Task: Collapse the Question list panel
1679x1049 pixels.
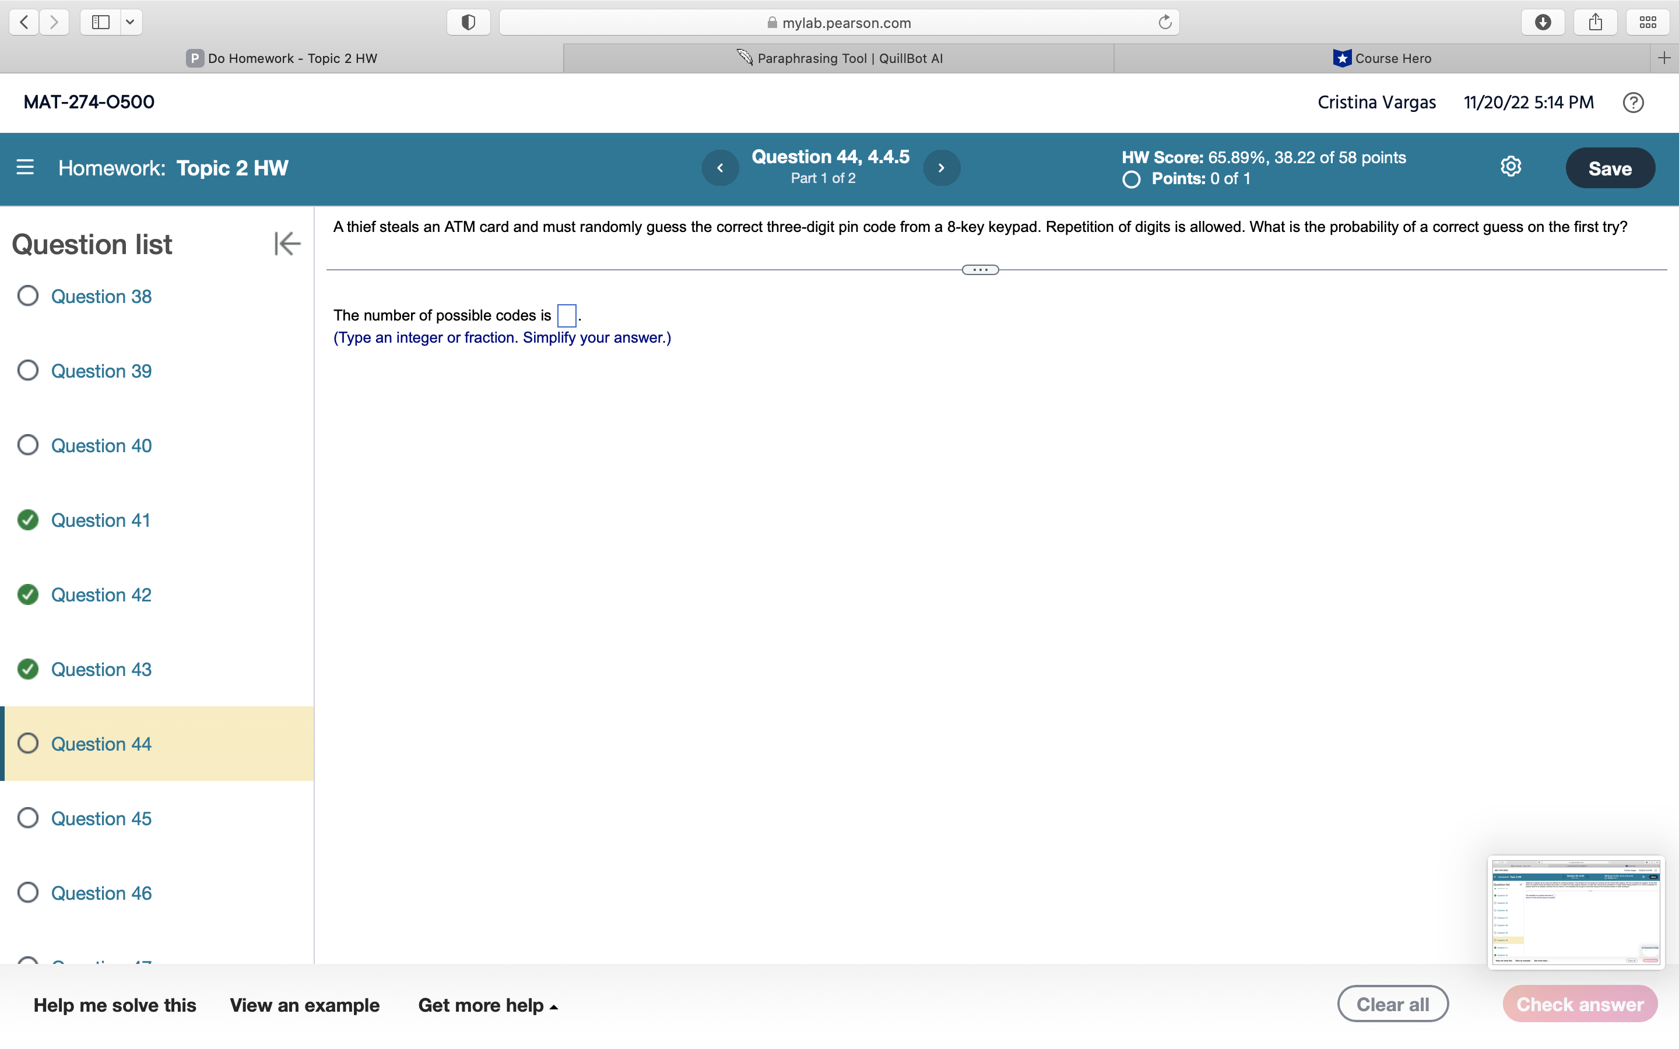Action: tap(287, 243)
